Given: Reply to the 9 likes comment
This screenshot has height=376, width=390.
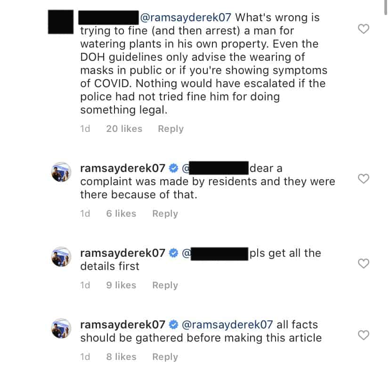Looking at the screenshot, I should coord(165,285).
